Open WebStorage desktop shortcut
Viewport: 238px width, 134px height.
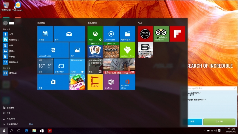tap(18, 6)
